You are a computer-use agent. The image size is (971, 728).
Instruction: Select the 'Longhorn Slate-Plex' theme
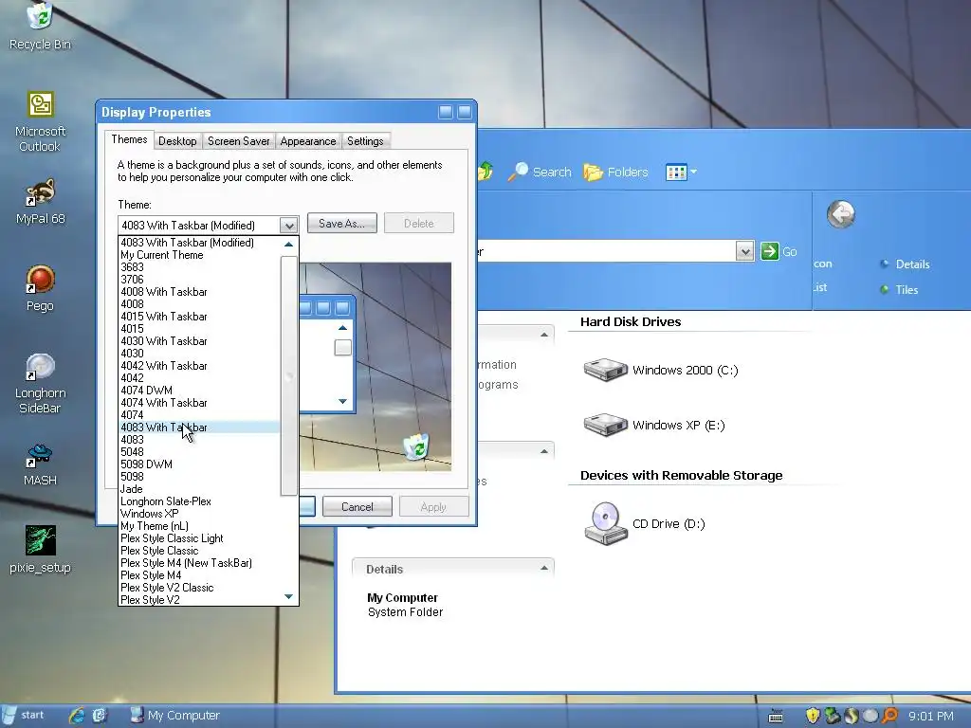point(199,501)
